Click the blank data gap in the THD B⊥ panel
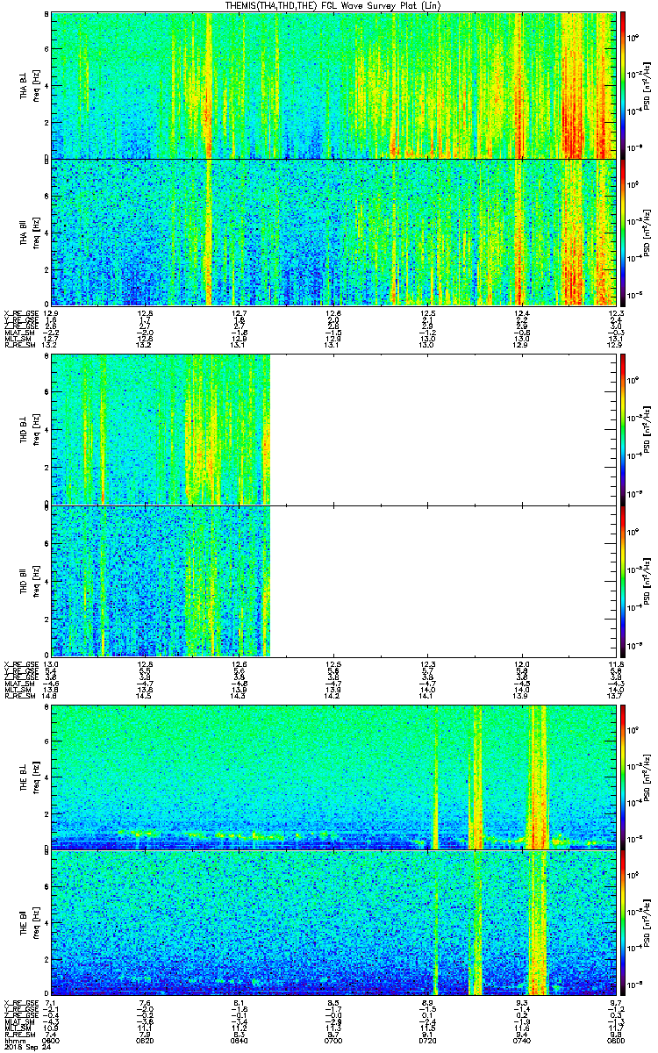 tap(443, 430)
